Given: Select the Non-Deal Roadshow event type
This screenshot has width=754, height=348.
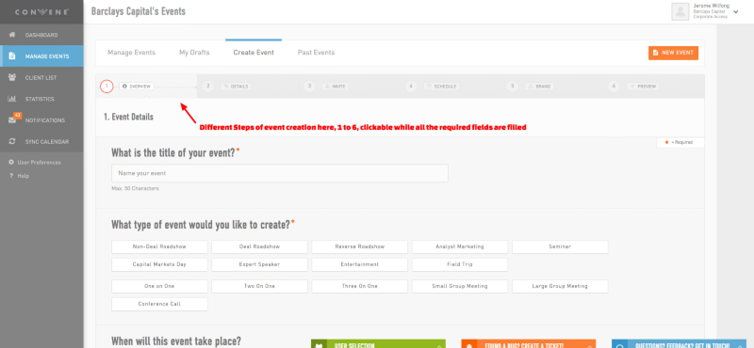Looking at the screenshot, I should click(x=159, y=246).
